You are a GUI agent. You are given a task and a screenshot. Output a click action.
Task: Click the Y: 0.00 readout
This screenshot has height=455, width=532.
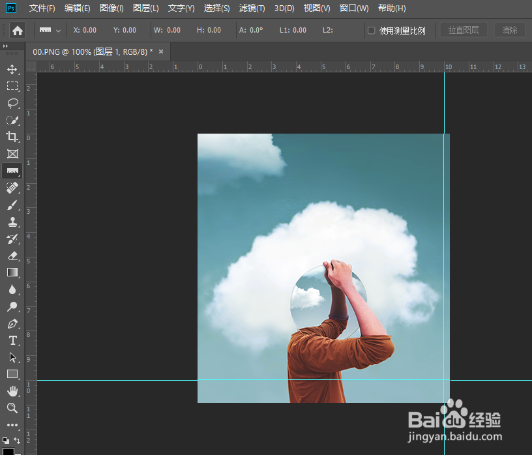tap(125, 30)
